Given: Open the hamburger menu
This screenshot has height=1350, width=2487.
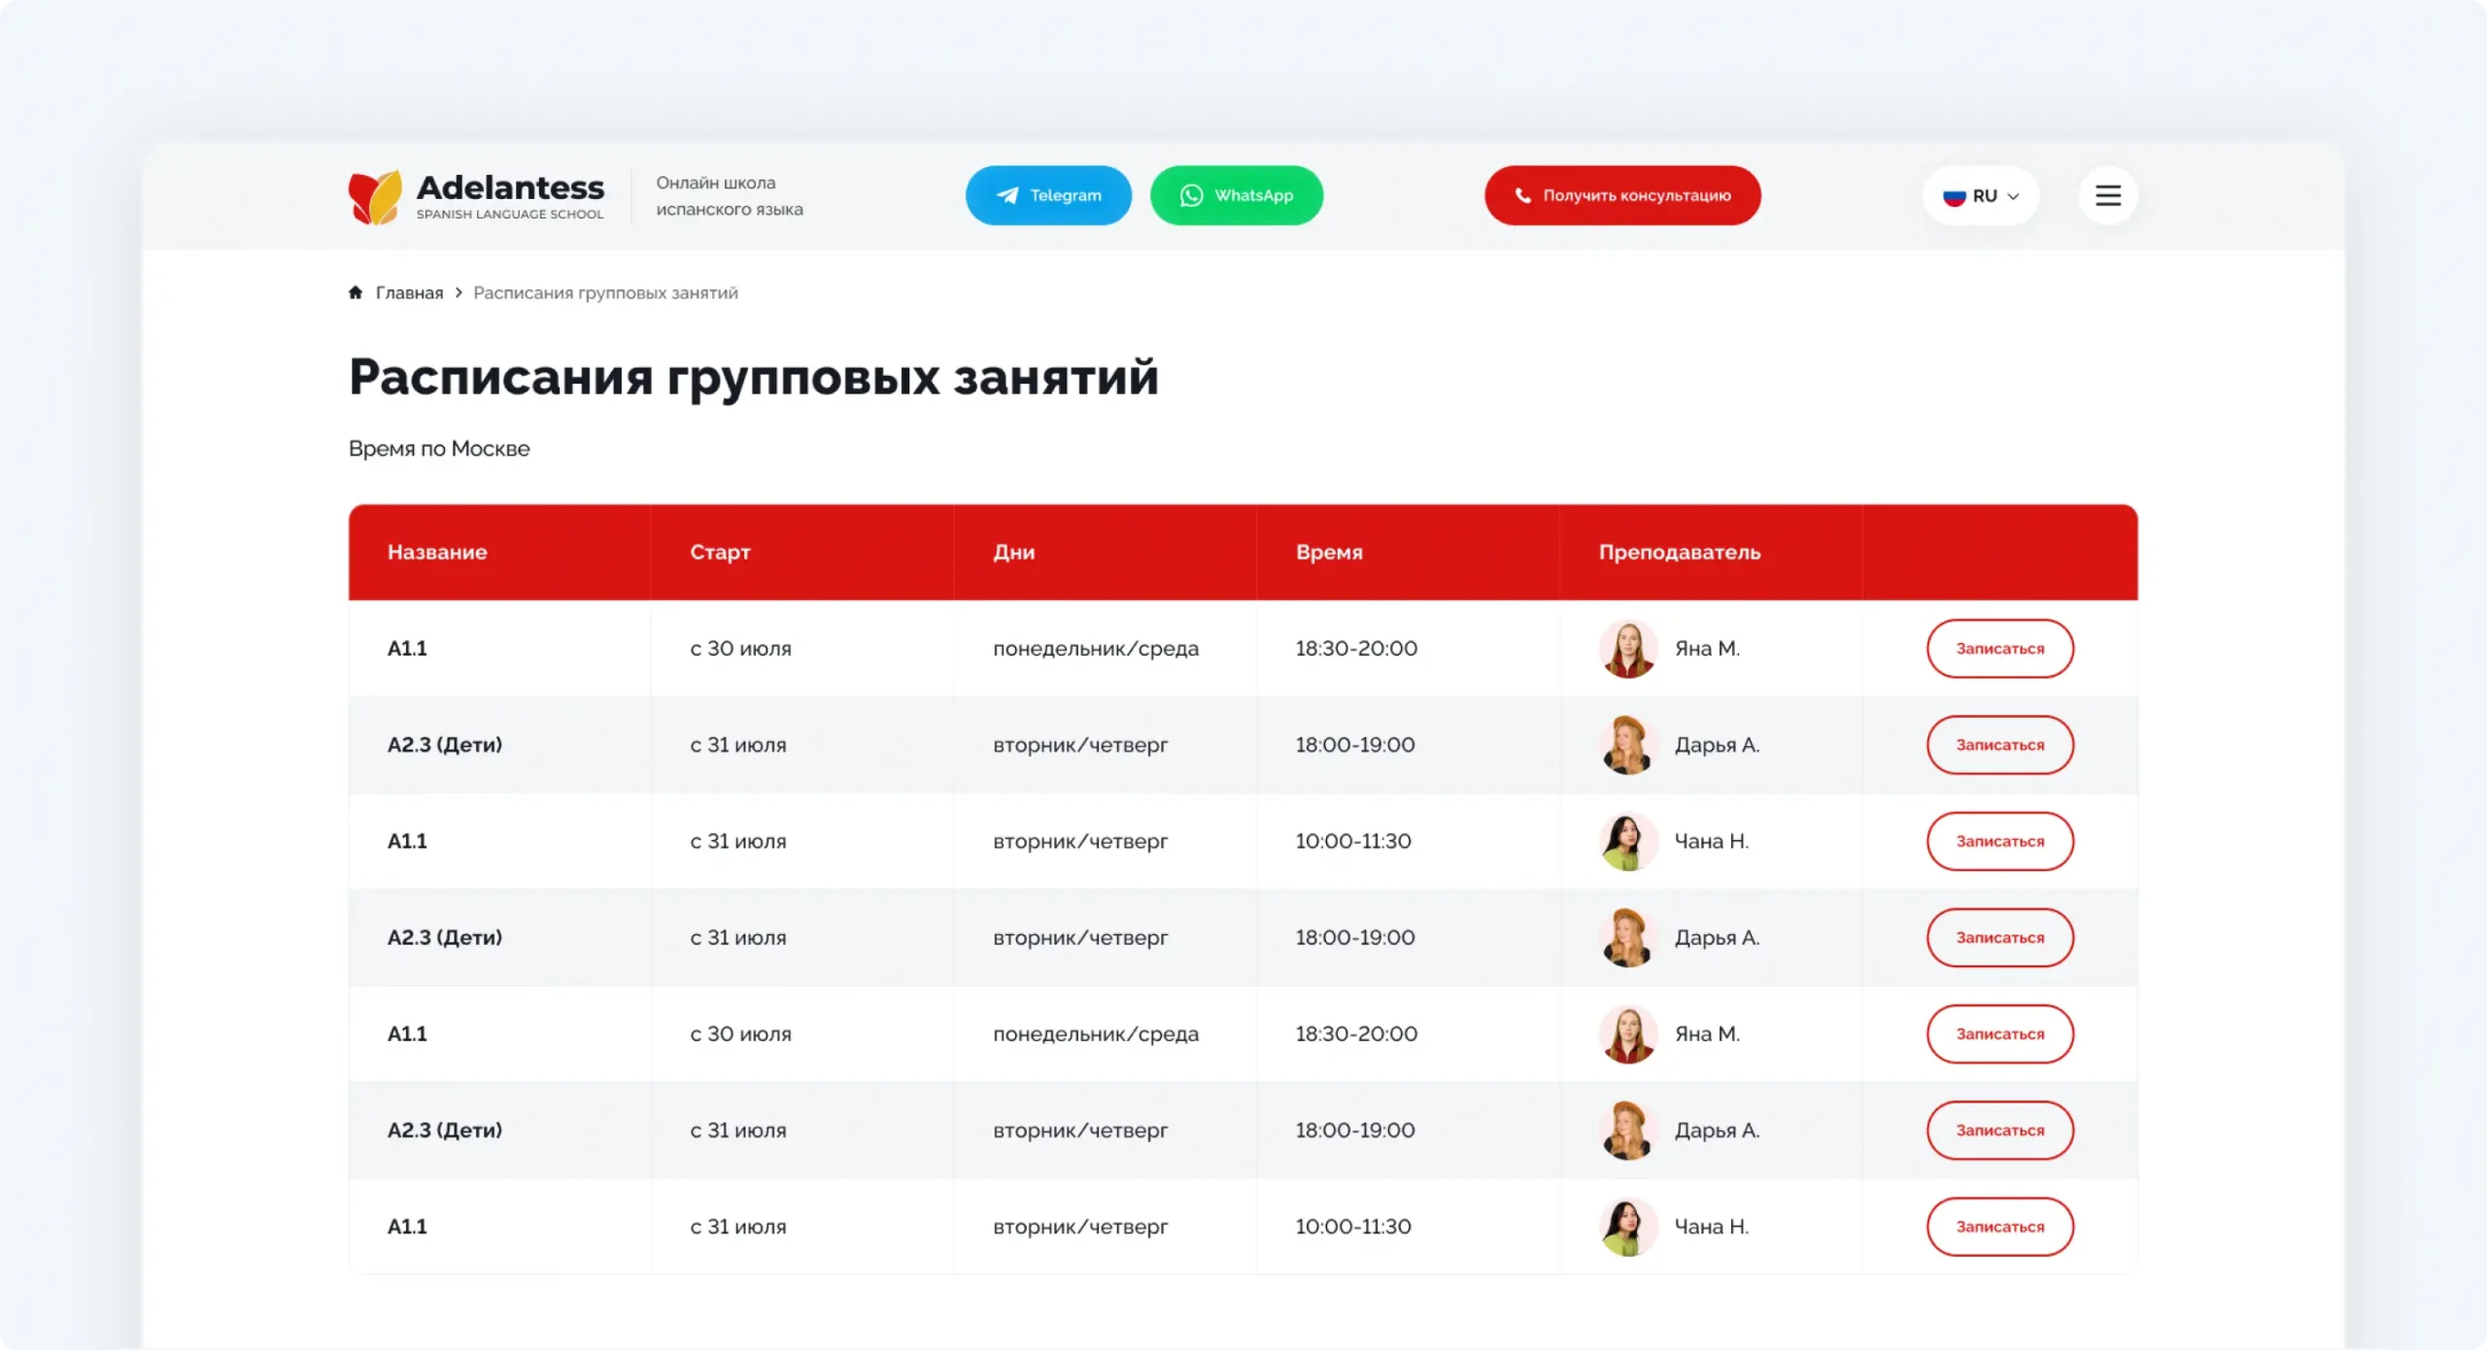Looking at the screenshot, I should (2108, 195).
